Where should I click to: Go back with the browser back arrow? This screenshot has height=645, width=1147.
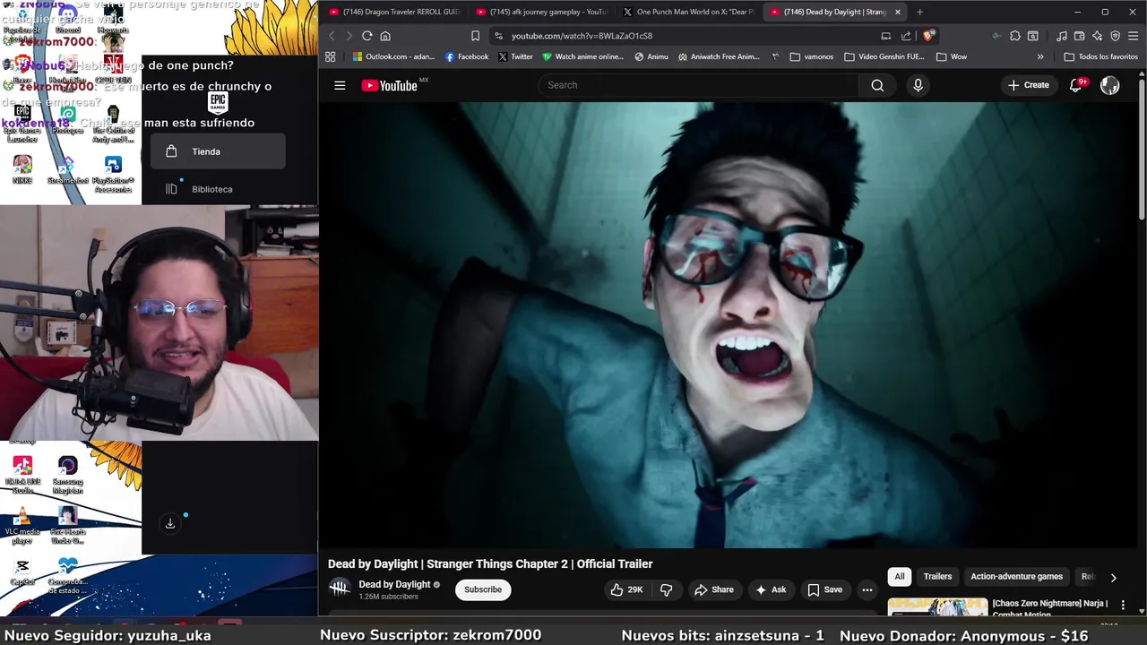tap(332, 36)
